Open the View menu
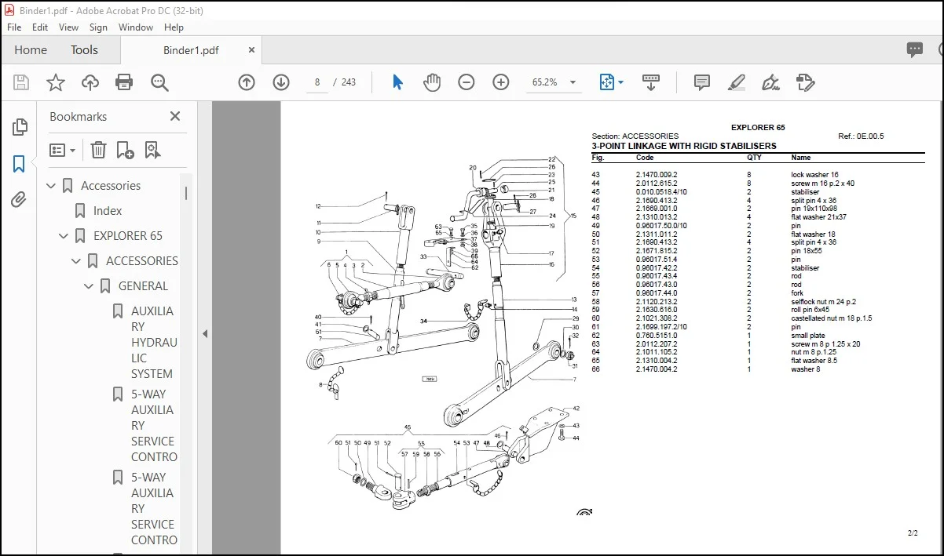This screenshot has width=944, height=556. (68, 27)
